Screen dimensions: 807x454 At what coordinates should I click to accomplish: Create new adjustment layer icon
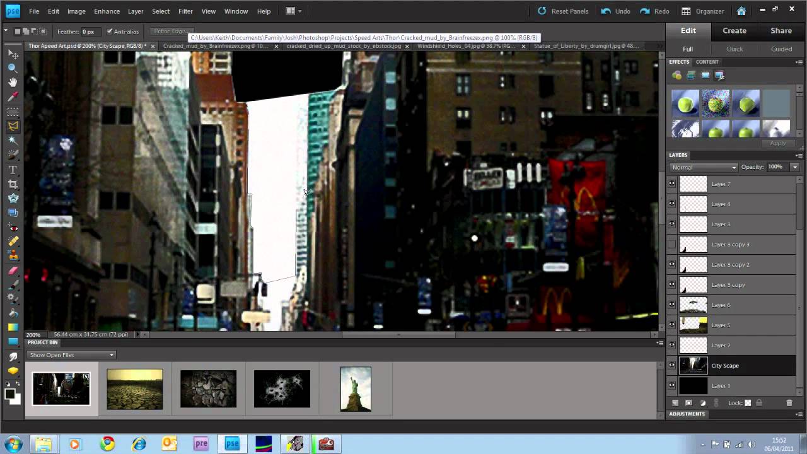pos(702,402)
